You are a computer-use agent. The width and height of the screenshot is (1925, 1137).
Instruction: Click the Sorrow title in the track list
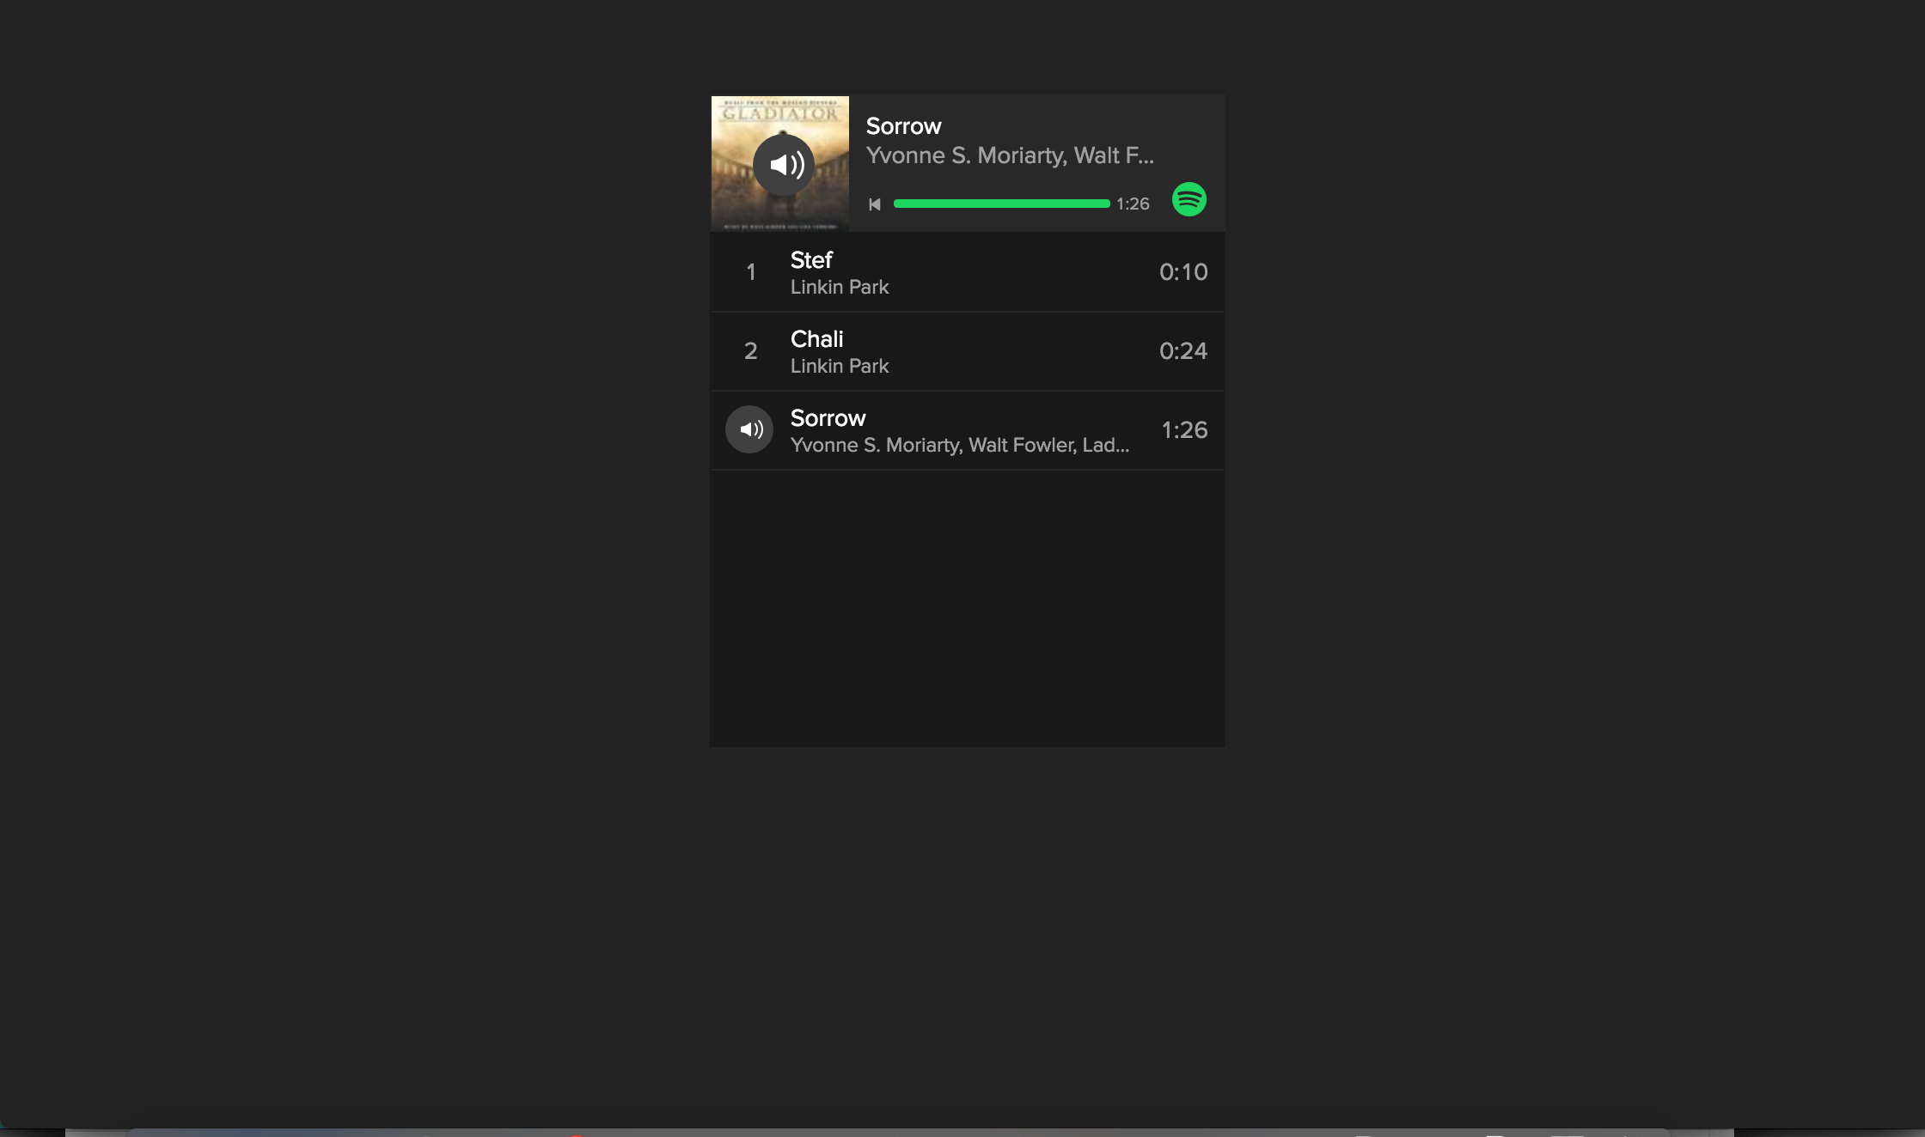coord(828,418)
